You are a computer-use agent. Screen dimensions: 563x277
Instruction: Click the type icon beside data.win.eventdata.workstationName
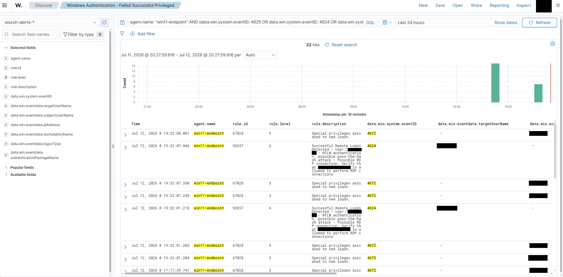click(x=6, y=134)
